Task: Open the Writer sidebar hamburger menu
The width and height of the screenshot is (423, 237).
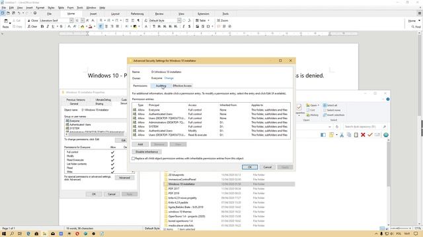Action: (420, 13)
